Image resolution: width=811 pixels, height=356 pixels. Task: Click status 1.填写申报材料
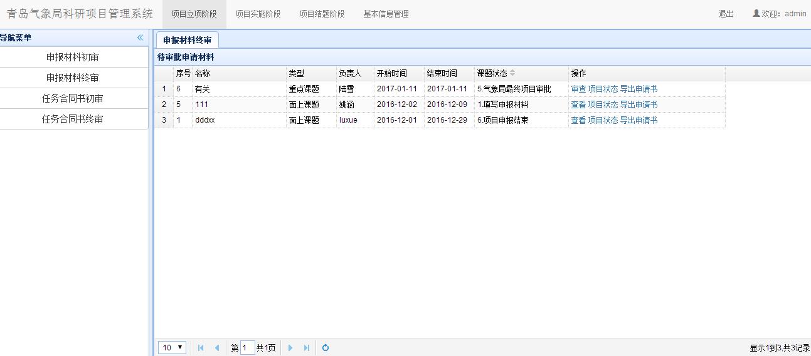(521, 104)
